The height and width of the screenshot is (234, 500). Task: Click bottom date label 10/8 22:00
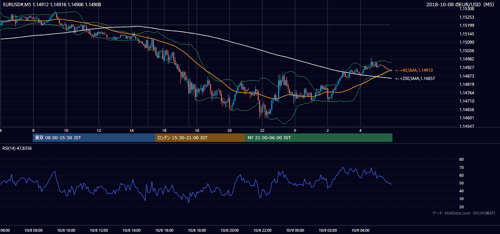point(262,230)
